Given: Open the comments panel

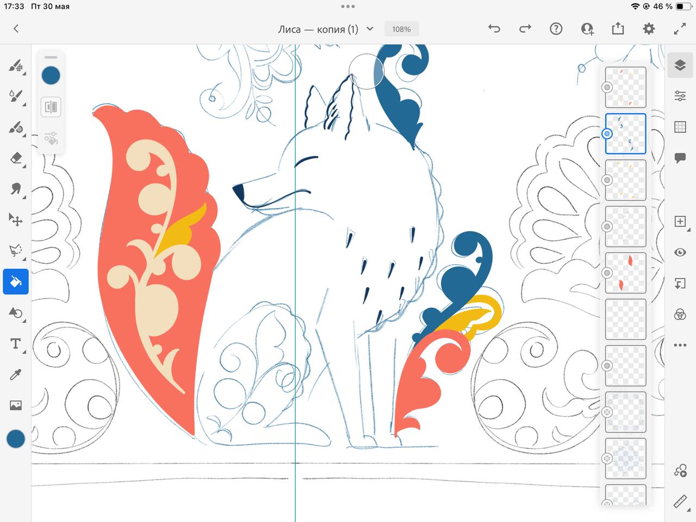Looking at the screenshot, I should click(x=680, y=158).
